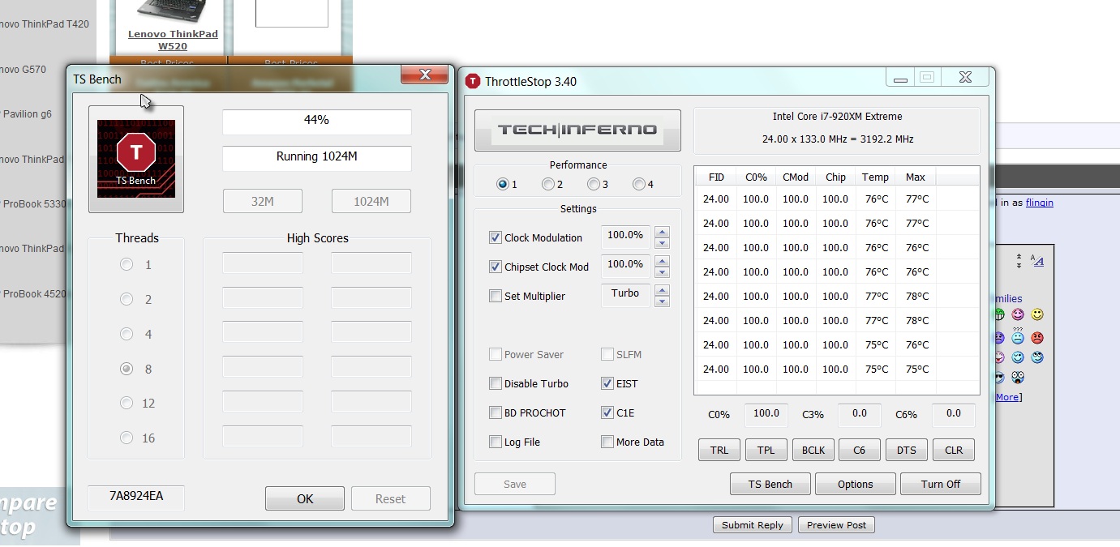Select Performance profile 1
Viewport: 1120px width, 547px height.
click(503, 184)
